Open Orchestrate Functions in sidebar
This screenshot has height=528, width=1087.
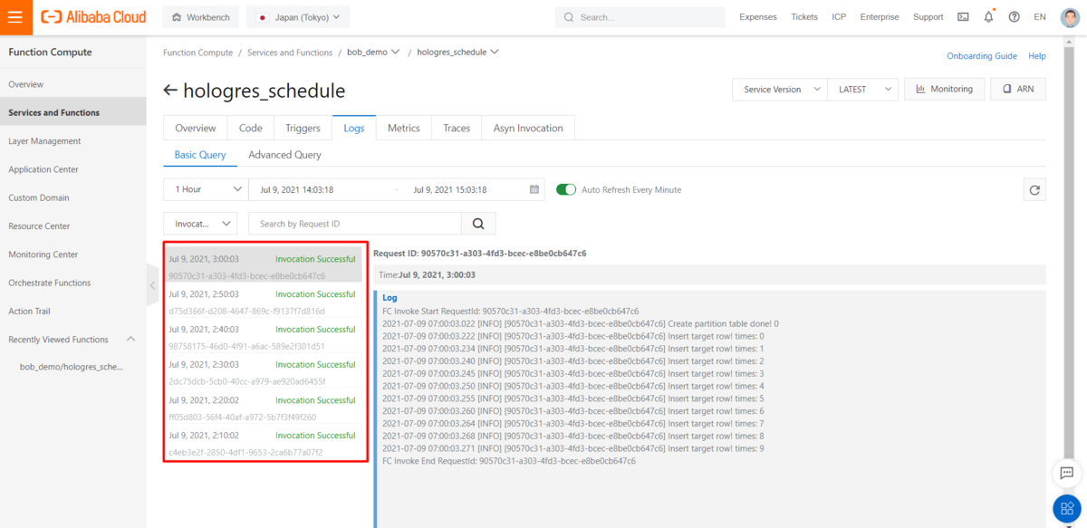coord(72,283)
